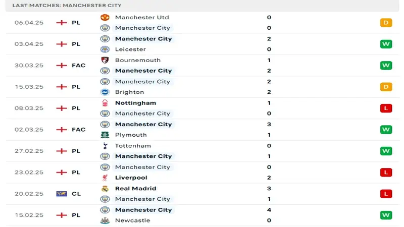Open the Liverpool team link
404x227 pixels.
point(131,178)
